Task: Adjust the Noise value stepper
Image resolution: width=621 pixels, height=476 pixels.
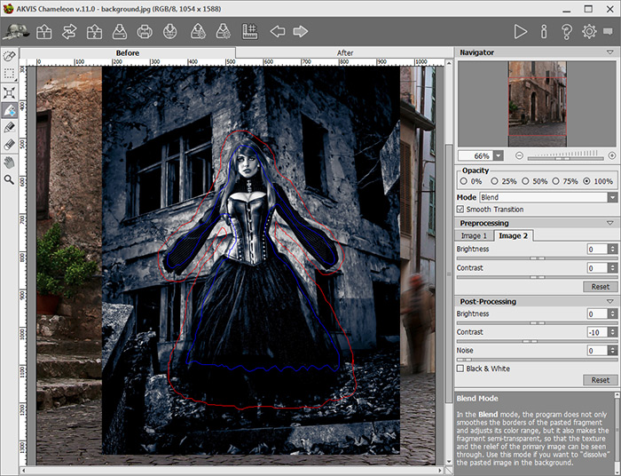Action: (613, 351)
